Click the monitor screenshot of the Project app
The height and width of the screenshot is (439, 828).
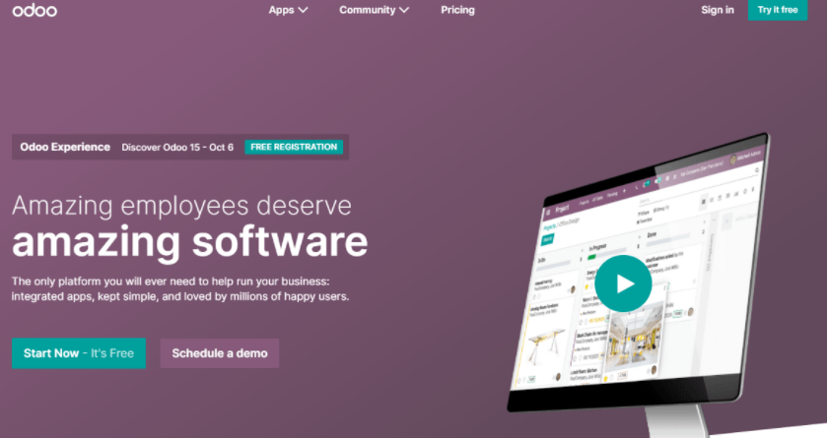639,272
